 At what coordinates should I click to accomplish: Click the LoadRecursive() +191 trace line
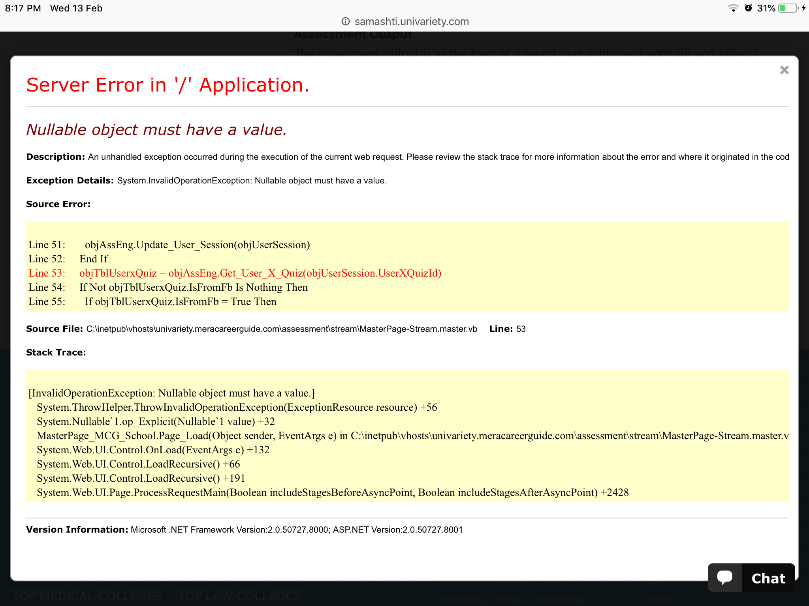point(141,478)
